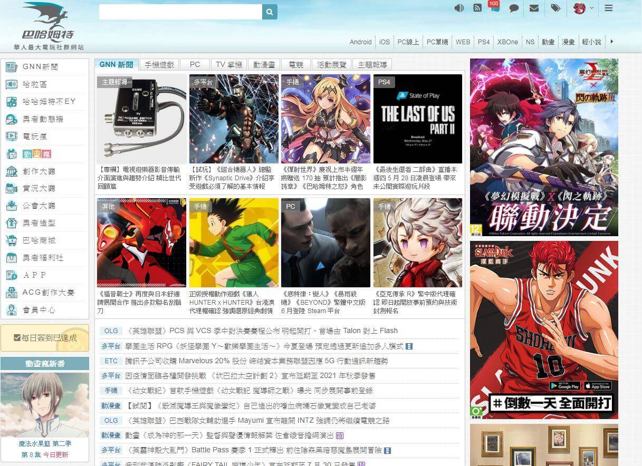
Task: Open the Hunter x Hunter article thumbnail
Action: click(x=234, y=242)
